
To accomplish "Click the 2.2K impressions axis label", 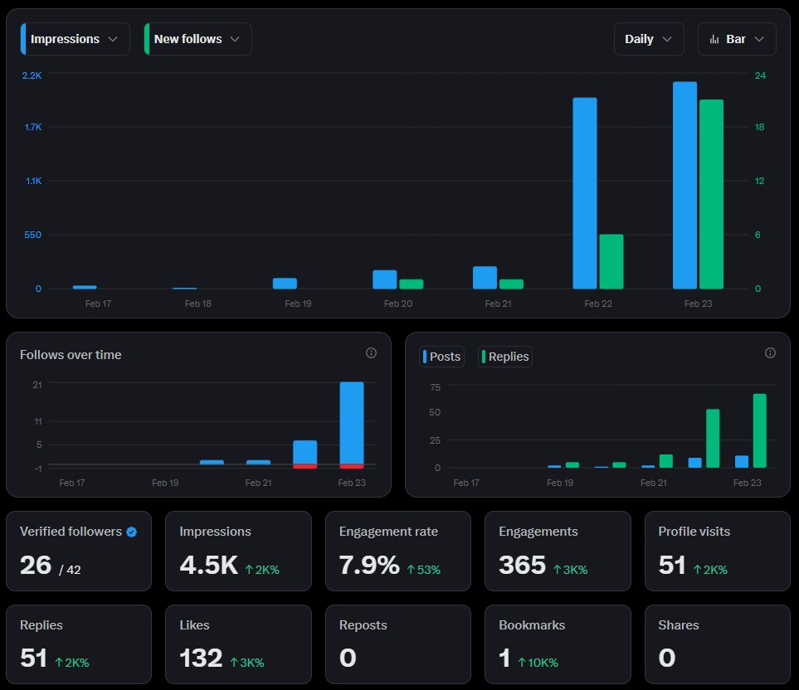I will point(32,75).
